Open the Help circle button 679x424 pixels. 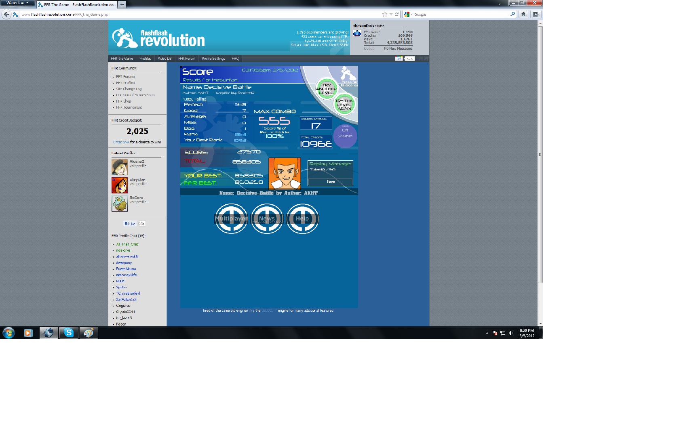pos(302,218)
